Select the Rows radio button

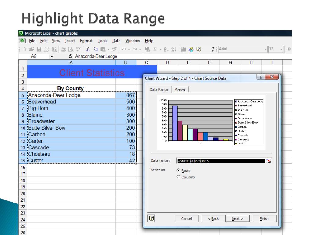click(179, 170)
